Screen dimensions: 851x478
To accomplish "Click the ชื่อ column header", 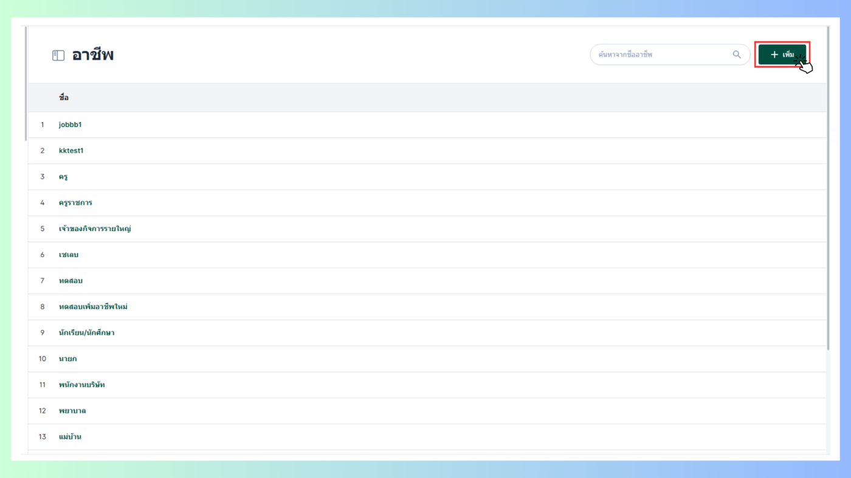I will click(64, 98).
